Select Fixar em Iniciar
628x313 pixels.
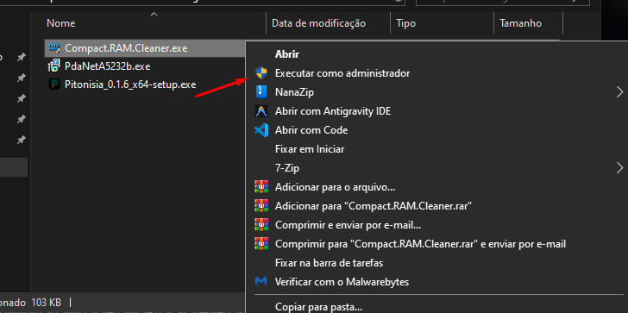(310, 149)
